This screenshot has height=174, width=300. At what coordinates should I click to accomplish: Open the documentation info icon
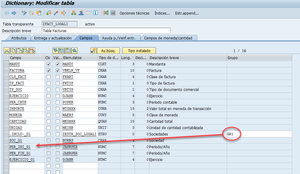pos(95,13)
